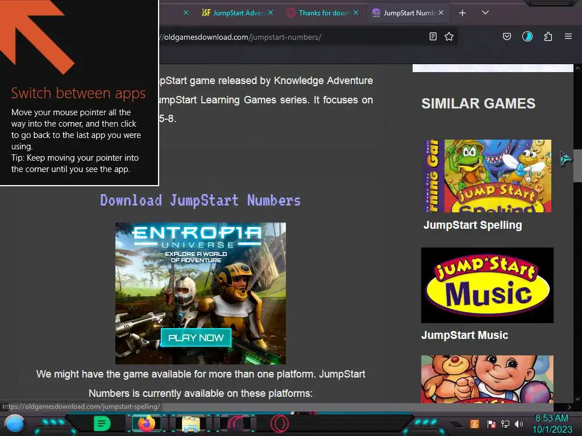Open the green notes app taskbar icon
Screen dimensions: 582x436
click(102, 424)
